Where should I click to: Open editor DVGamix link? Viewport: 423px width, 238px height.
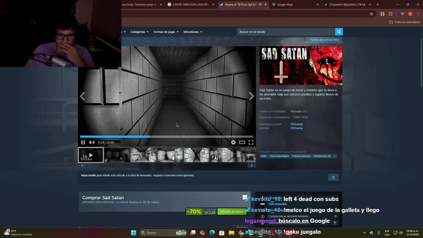click(297, 128)
